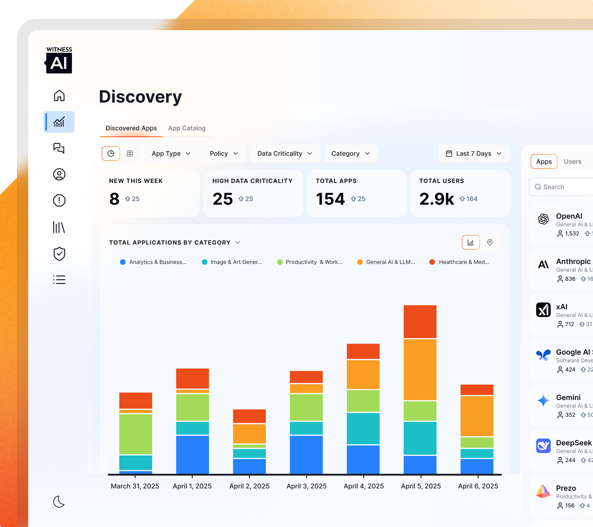Click the red Healthcare legend dot

[432, 262]
